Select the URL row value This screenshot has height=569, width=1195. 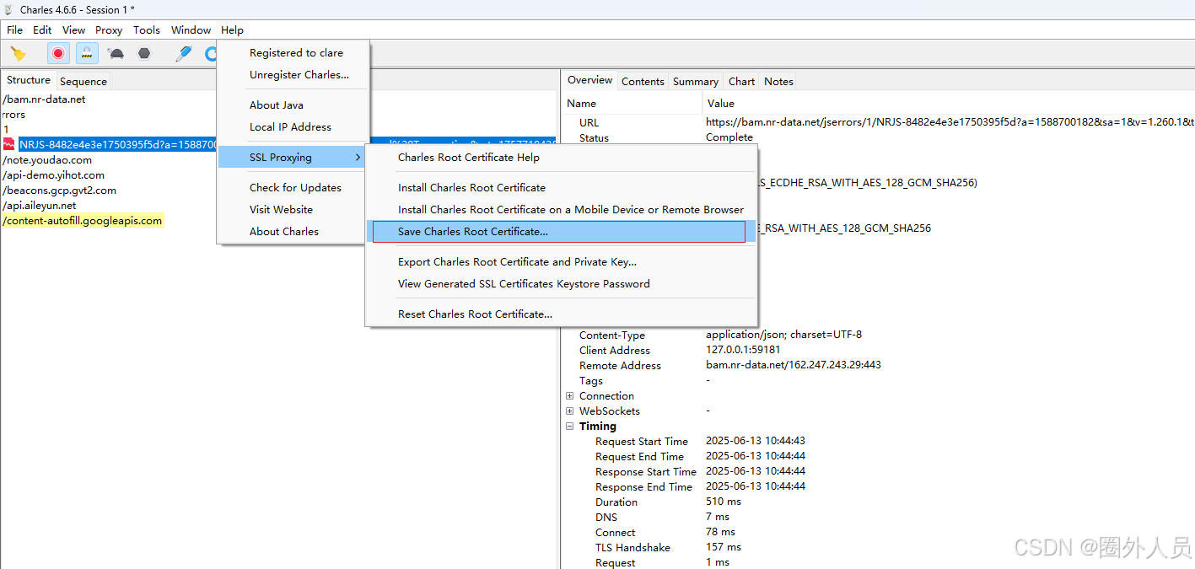click(x=950, y=122)
